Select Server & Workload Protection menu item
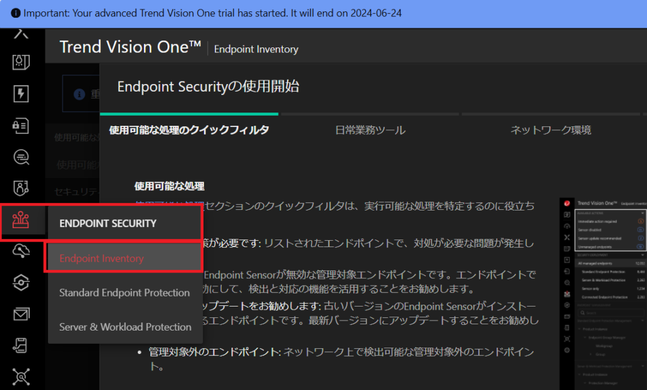The image size is (647, 390). [125, 327]
